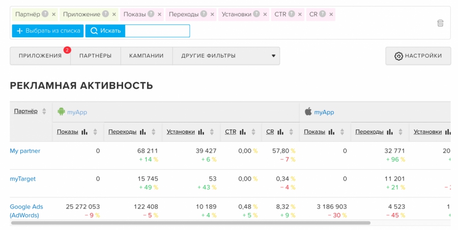Remove the Приложение tag
Viewport: 458px width, 230px height.
click(114, 14)
